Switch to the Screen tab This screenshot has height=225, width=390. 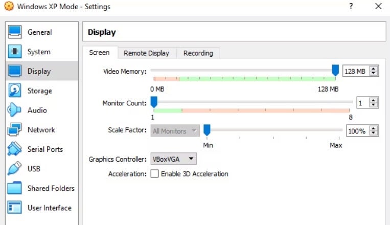[x=99, y=53]
